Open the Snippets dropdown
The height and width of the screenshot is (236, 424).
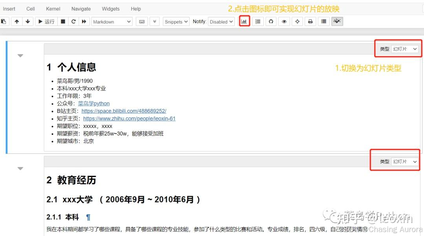click(175, 22)
